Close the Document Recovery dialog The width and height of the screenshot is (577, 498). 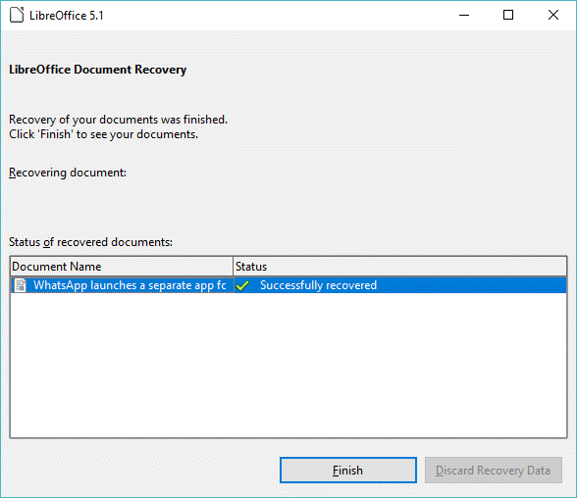pos(553,15)
